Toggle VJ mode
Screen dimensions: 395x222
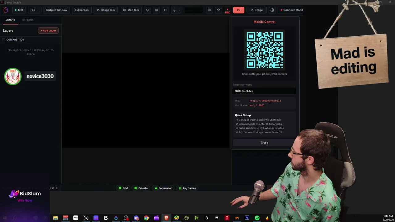coord(239,10)
